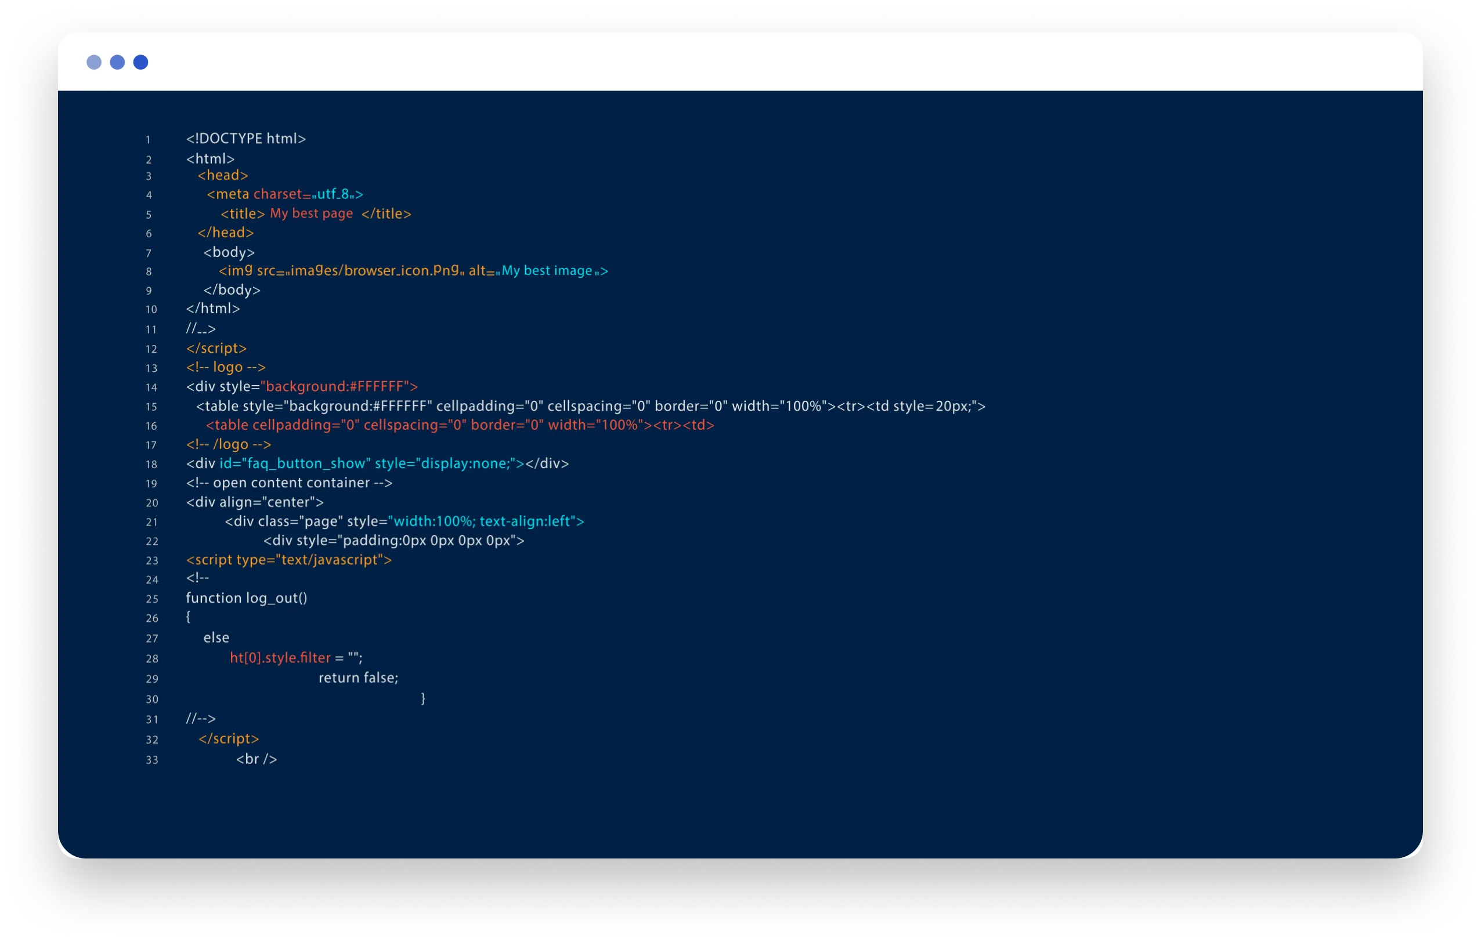Click line number 1 in gutter

(x=148, y=140)
